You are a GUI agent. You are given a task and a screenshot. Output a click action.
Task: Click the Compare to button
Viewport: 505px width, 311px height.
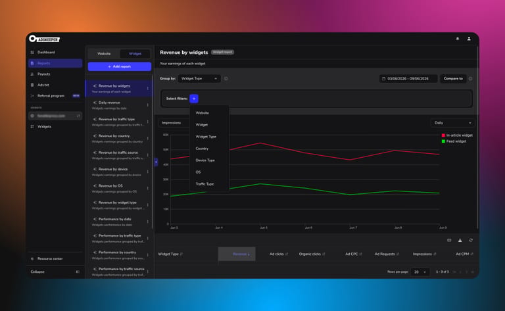pyautogui.click(x=453, y=78)
